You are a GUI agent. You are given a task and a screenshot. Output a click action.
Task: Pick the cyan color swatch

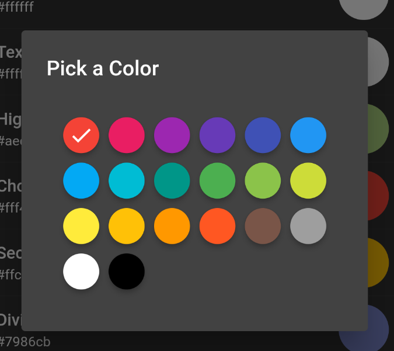click(x=127, y=180)
